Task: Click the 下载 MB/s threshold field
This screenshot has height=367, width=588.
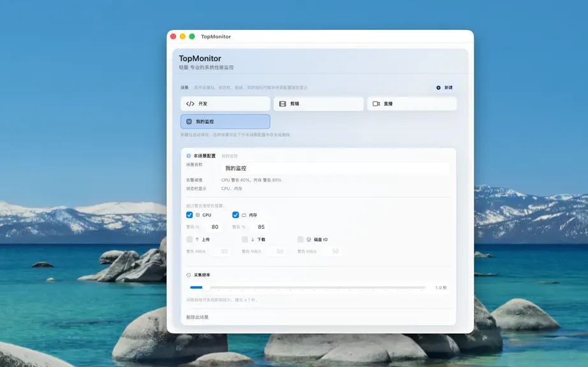Action: [x=277, y=251]
